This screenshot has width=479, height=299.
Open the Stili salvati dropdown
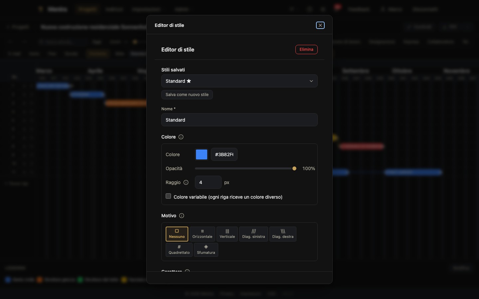pyautogui.click(x=239, y=81)
